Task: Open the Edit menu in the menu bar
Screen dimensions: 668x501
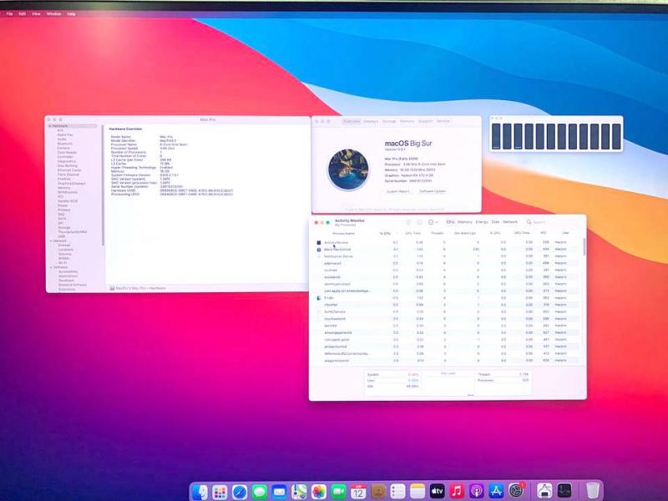Action: point(23,13)
